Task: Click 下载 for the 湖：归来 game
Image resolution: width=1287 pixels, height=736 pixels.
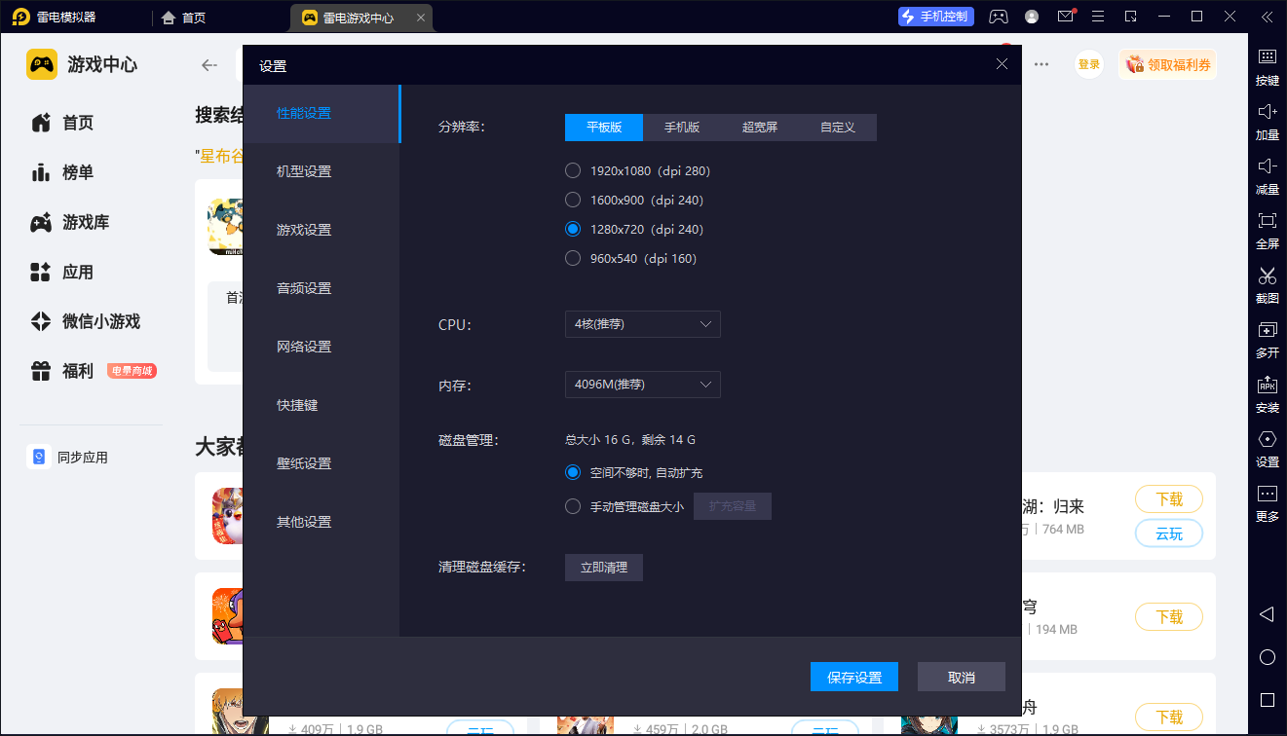Action: point(1169,499)
